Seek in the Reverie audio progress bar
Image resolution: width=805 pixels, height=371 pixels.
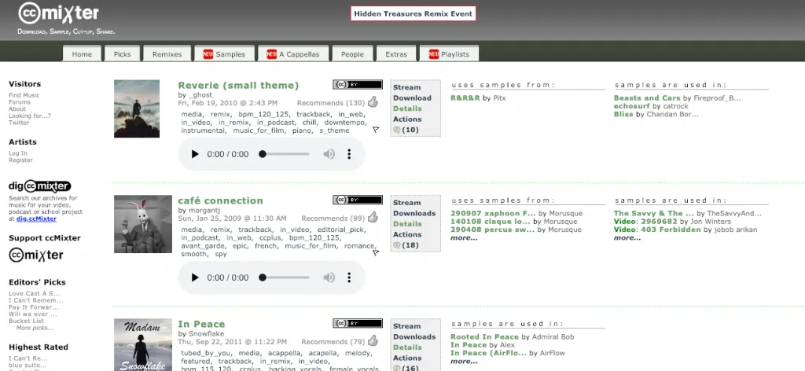click(x=285, y=154)
